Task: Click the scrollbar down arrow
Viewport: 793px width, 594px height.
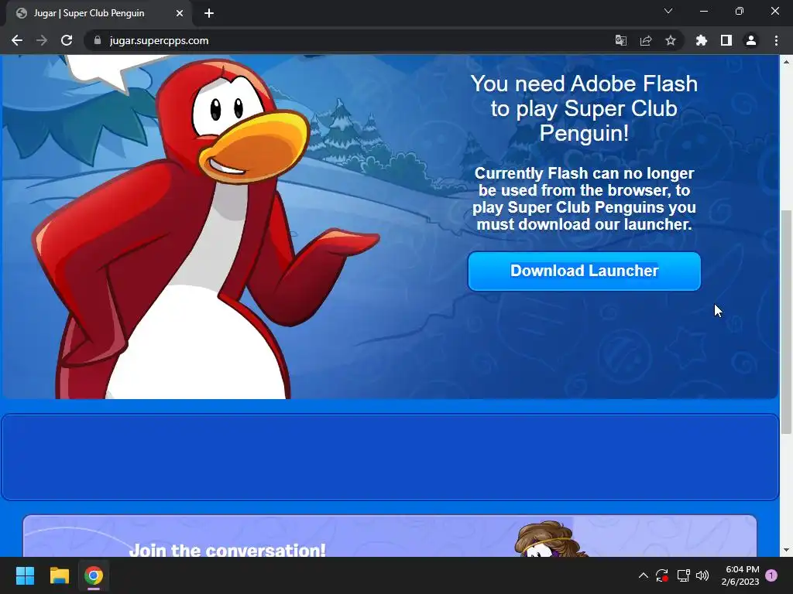Action: click(786, 550)
